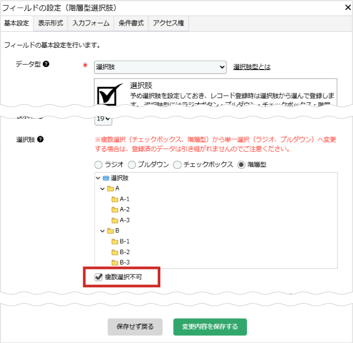Collapse the B folder tree node
This screenshot has width=353, height=343.
pos(102,231)
